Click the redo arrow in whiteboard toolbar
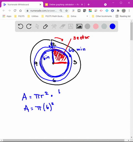Viewport: 133px width, 142px height. pos(29,26)
